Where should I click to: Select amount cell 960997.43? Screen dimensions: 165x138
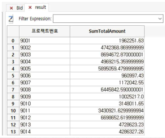[107, 76]
